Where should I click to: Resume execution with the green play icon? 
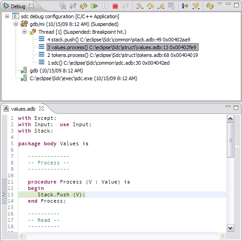tap(94, 6)
